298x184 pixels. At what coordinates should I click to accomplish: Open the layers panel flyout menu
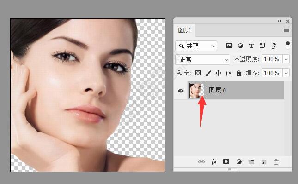[286, 30]
